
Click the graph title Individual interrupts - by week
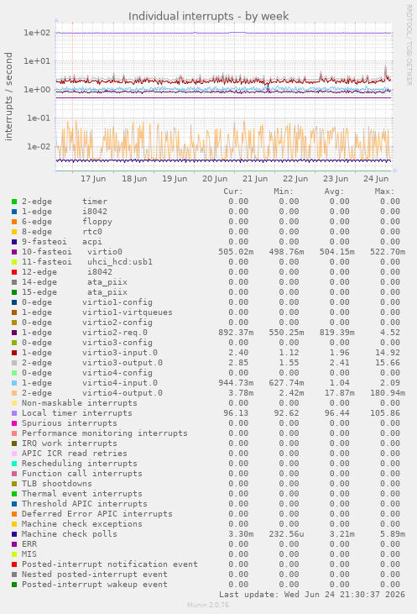tap(208, 16)
